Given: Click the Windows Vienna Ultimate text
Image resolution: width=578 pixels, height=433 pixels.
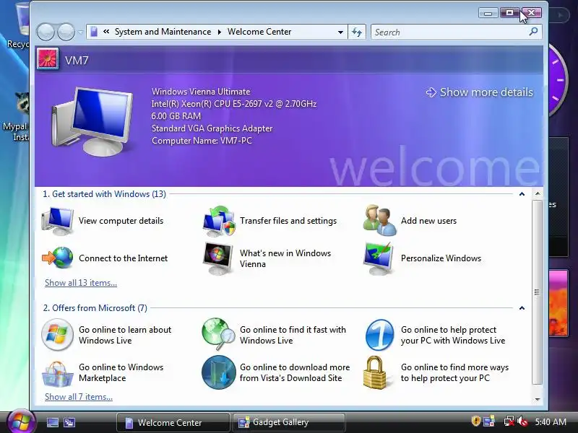Looking at the screenshot, I should pos(201,92).
